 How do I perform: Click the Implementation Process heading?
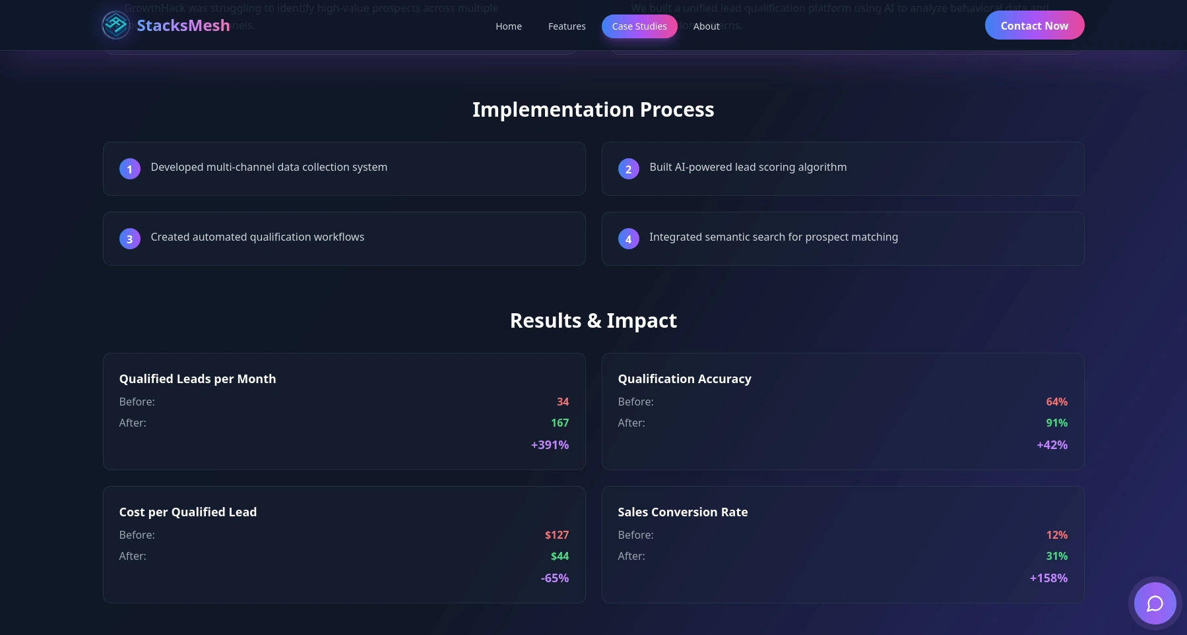click(593, 109)
